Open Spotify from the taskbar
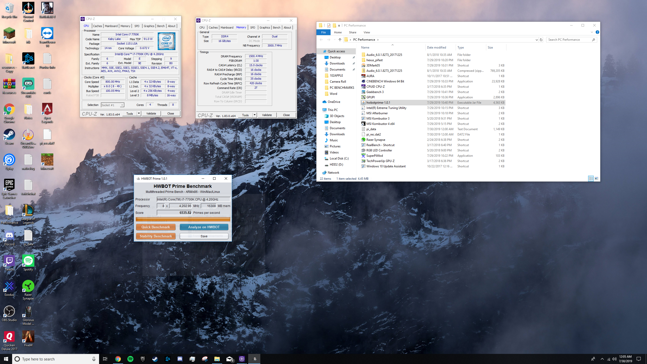 coord(130,359)
